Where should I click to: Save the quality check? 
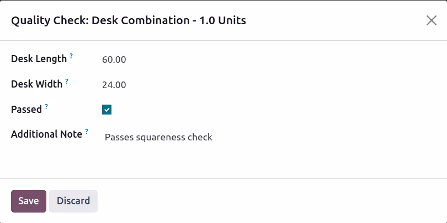tap(29, 201)
